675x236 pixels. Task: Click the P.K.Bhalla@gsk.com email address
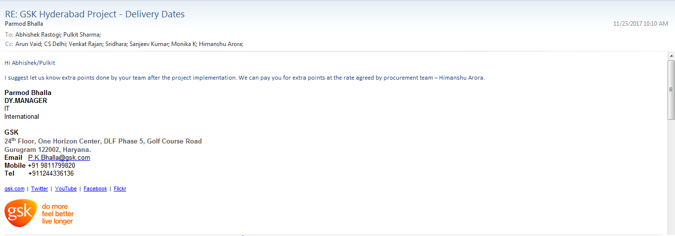[x=59, y=158]
